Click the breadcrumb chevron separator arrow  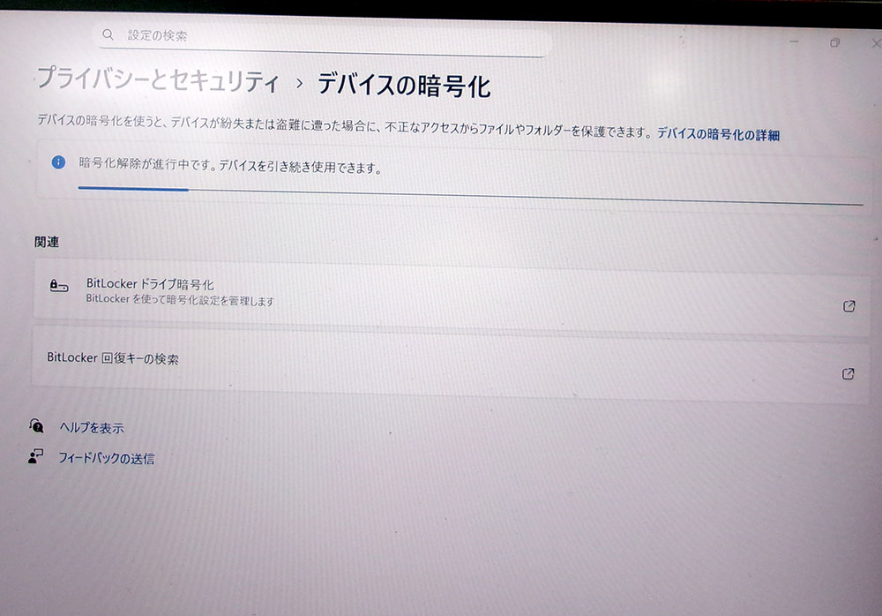[300, 84]
